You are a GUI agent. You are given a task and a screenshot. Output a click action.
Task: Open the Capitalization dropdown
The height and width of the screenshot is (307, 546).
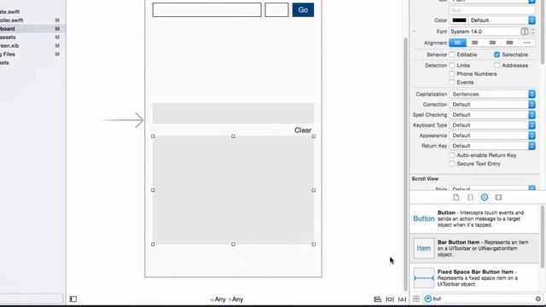tap(492, 94)
